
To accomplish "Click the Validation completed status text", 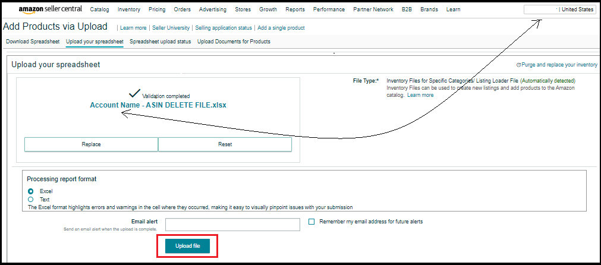I will point(166,96).
